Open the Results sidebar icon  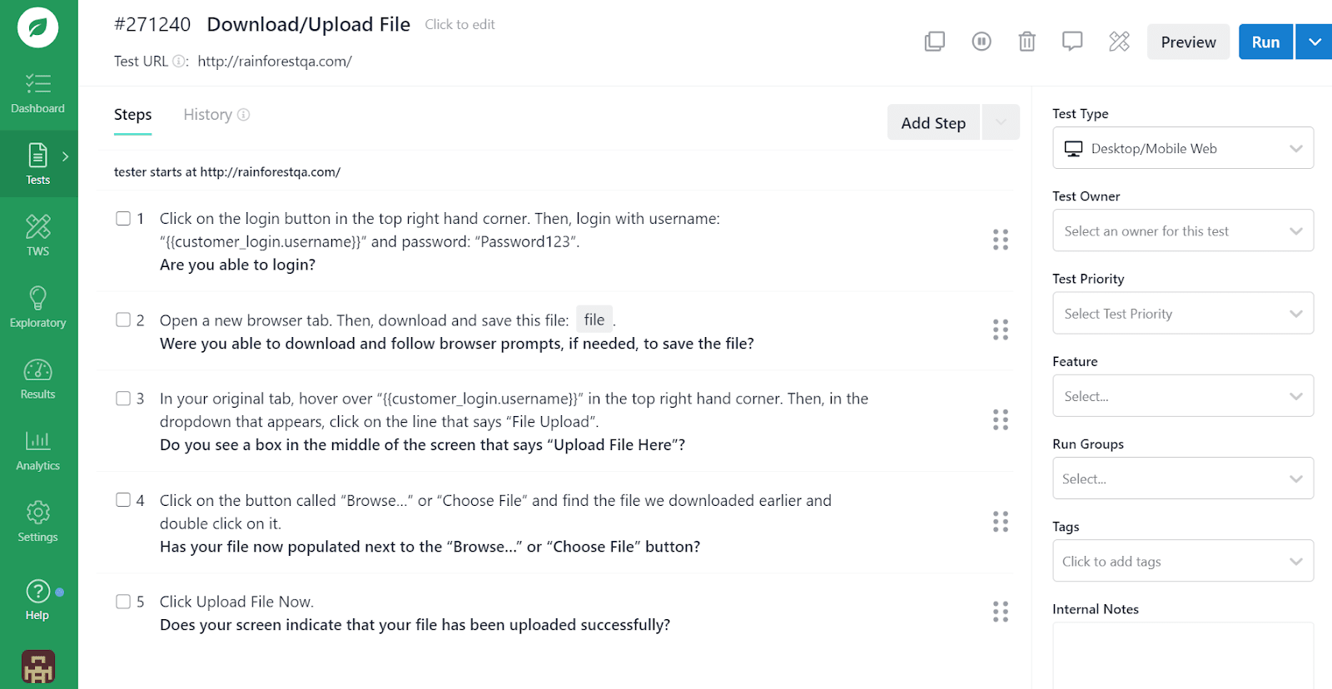click(x=38, y=378)
